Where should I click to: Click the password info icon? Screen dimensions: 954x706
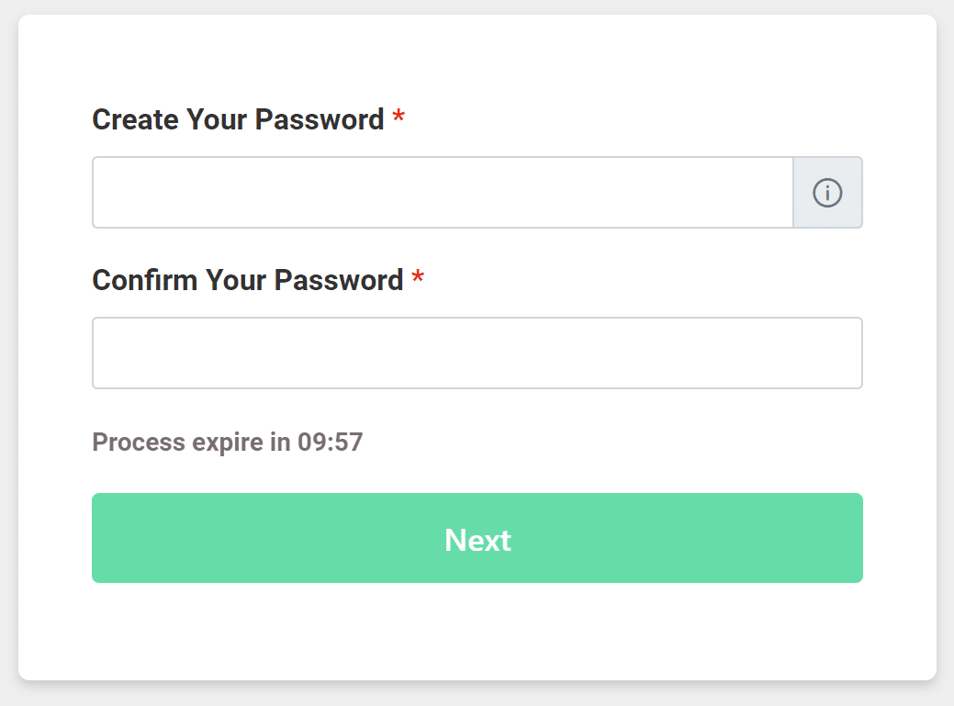click(x=827, y=193)
